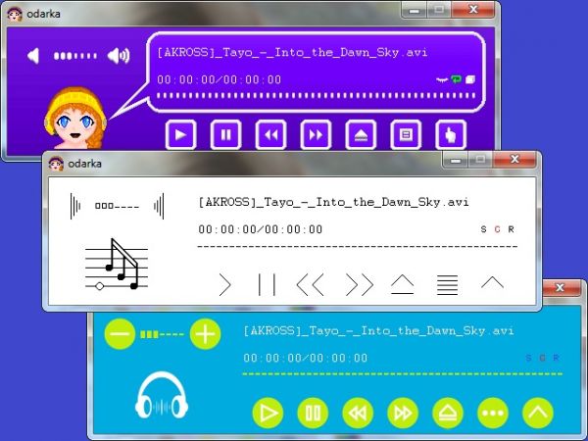Click Fast-forward in the purple odarka window

click(316, 134)
